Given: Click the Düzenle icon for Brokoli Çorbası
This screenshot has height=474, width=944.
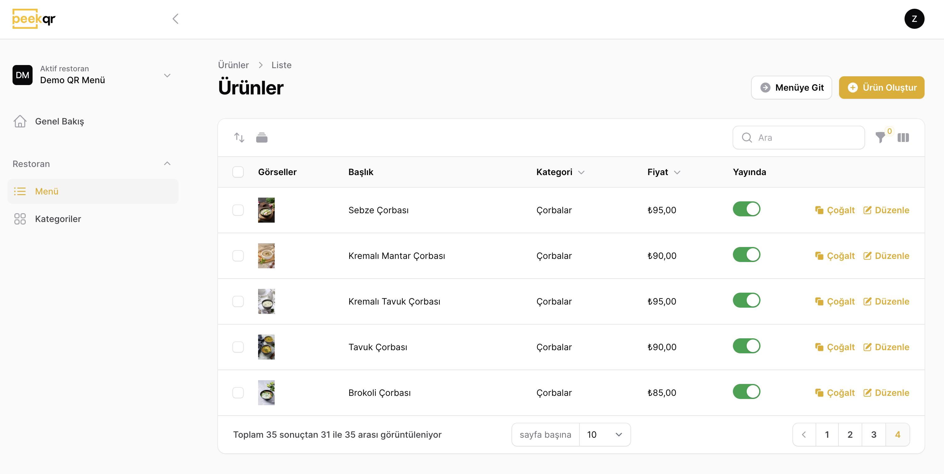Looking at the screenshot, I should pyautogui.click(x=867, y=392).
